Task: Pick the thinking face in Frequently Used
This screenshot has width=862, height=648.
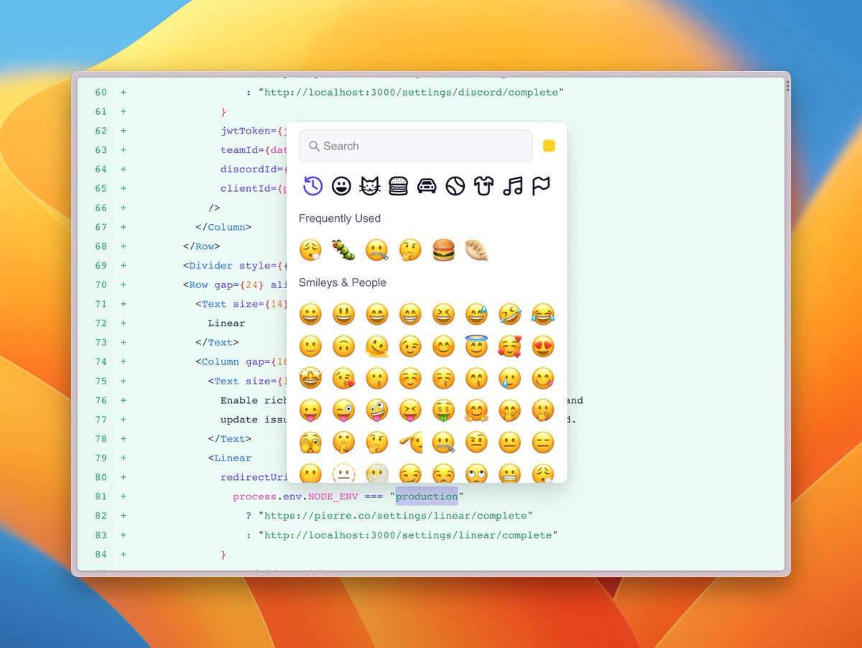Action: click(x=410, y=250)
